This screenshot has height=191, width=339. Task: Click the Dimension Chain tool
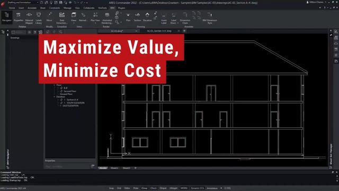(185, 18)
